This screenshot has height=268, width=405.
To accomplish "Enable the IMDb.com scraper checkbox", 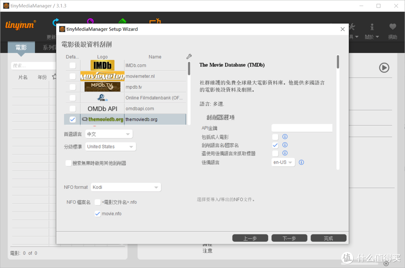I will point(73,66).
